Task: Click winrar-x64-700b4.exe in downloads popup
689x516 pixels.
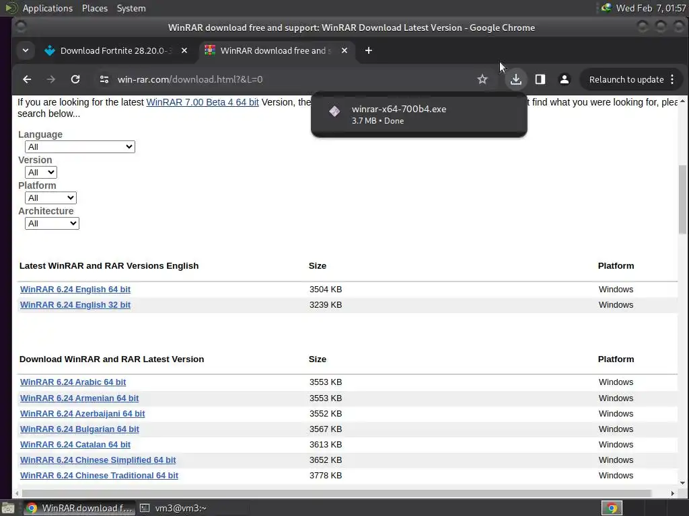Action: tap(399, 109)
